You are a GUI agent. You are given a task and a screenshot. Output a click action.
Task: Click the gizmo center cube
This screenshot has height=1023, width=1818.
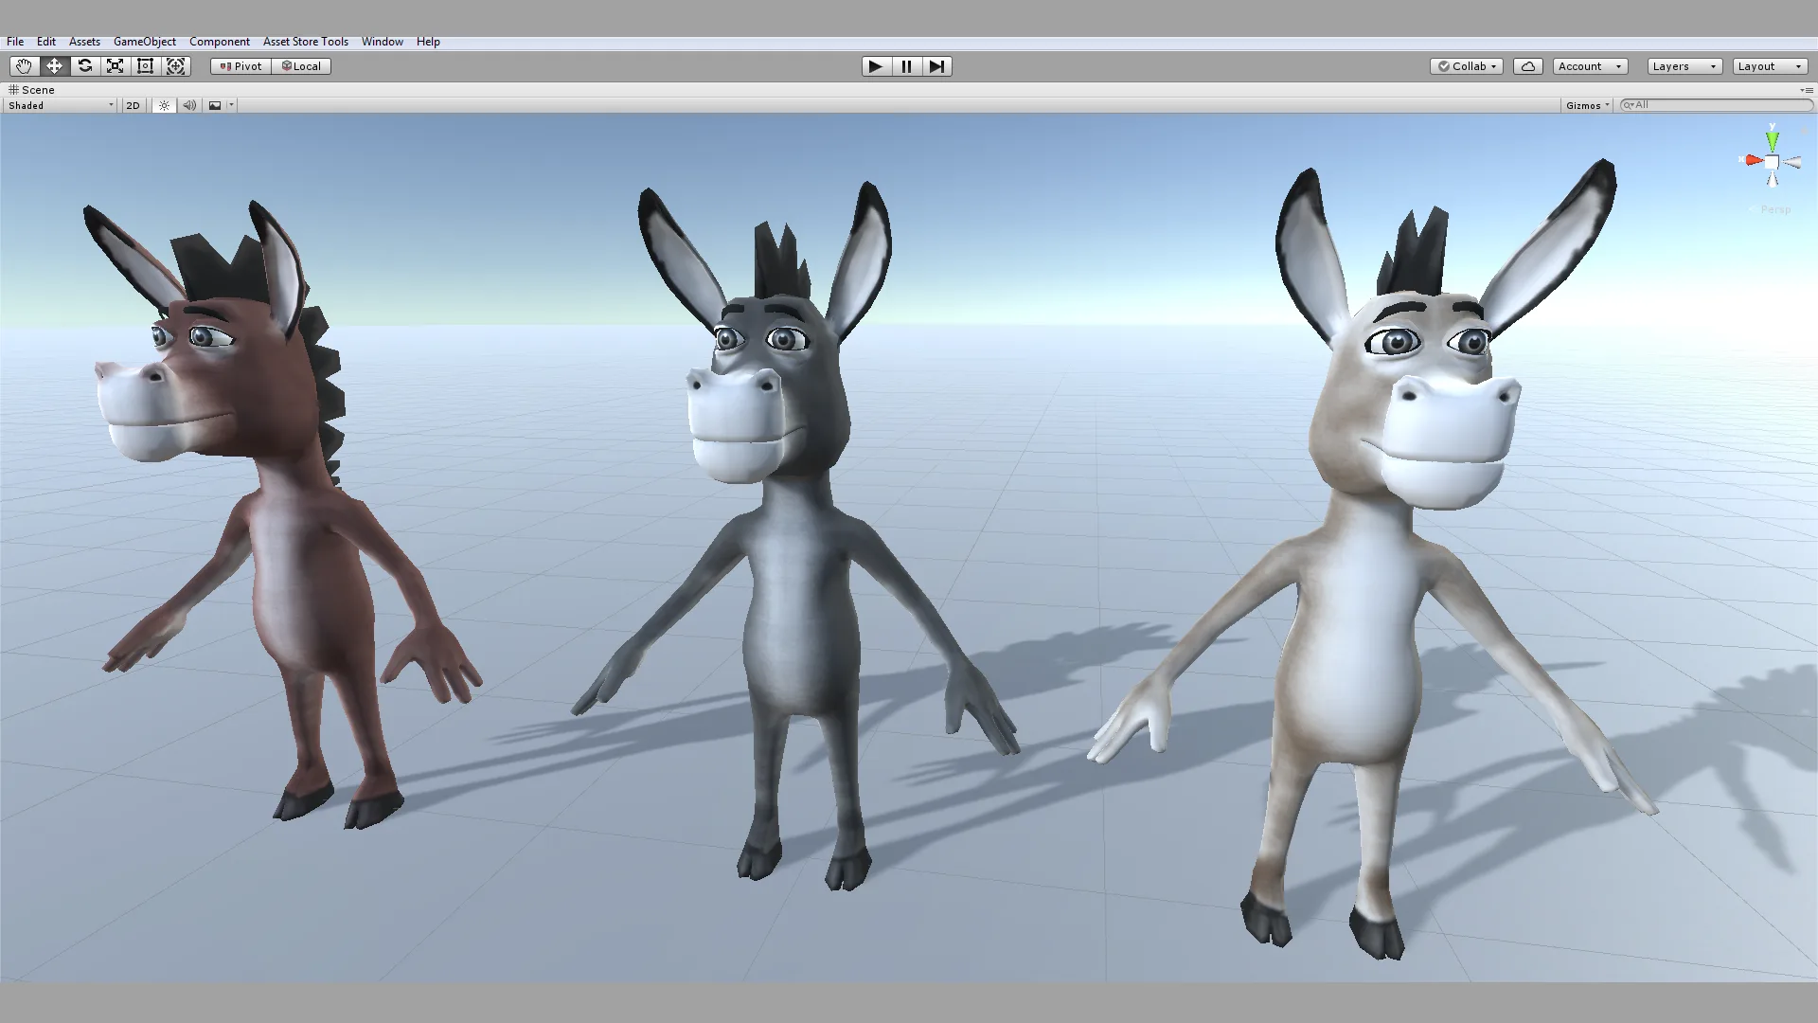point(1772,163)
